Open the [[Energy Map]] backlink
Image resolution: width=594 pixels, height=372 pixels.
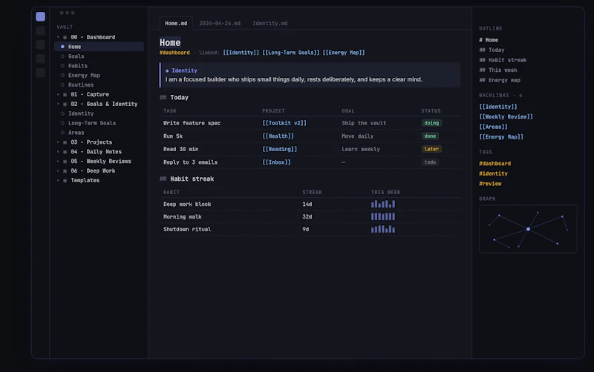500,137
